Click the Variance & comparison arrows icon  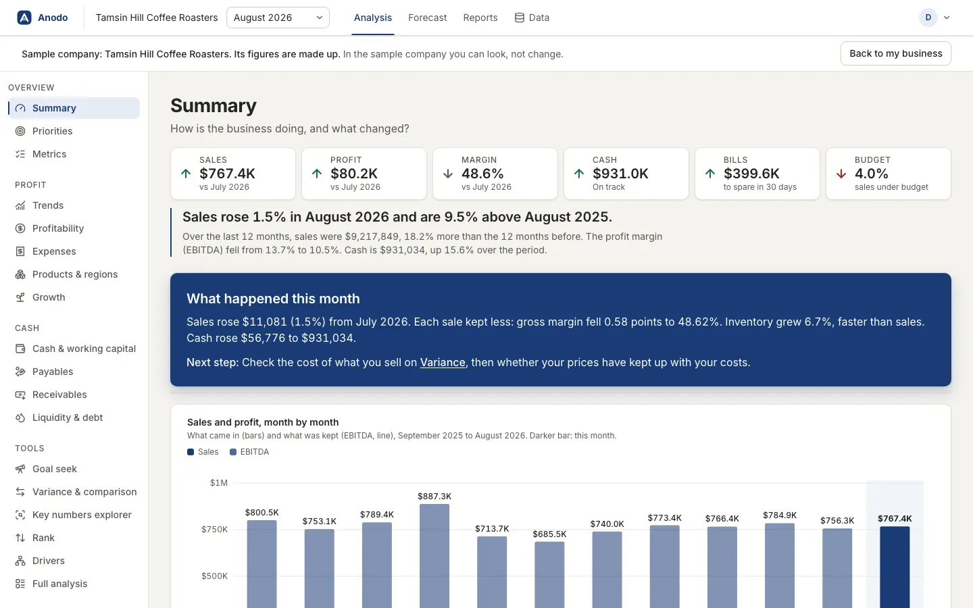[20, 492]
